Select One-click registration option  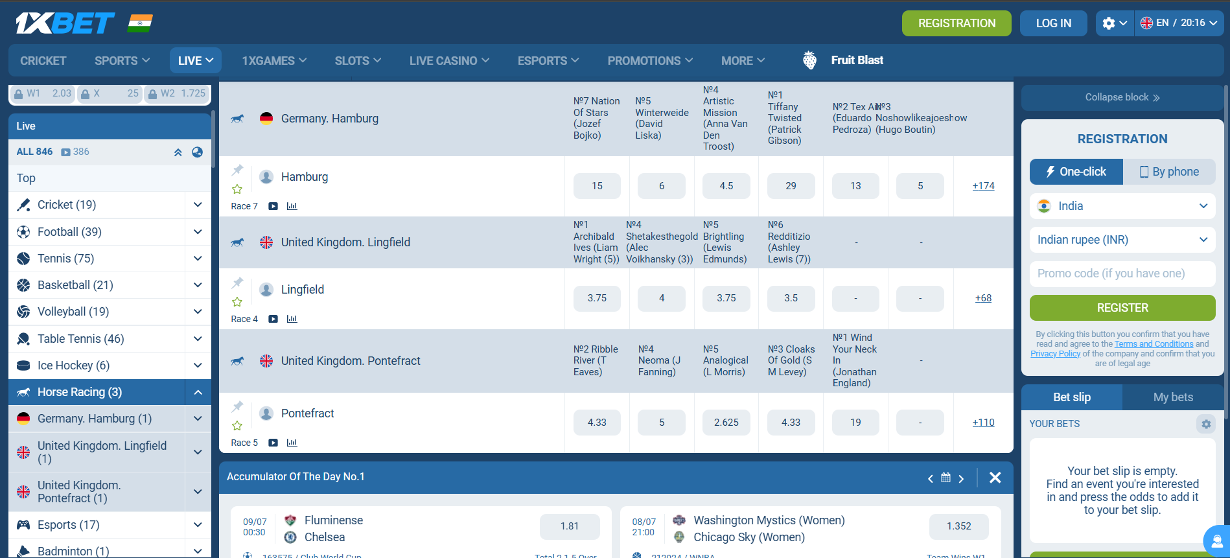pos(1076,172)
